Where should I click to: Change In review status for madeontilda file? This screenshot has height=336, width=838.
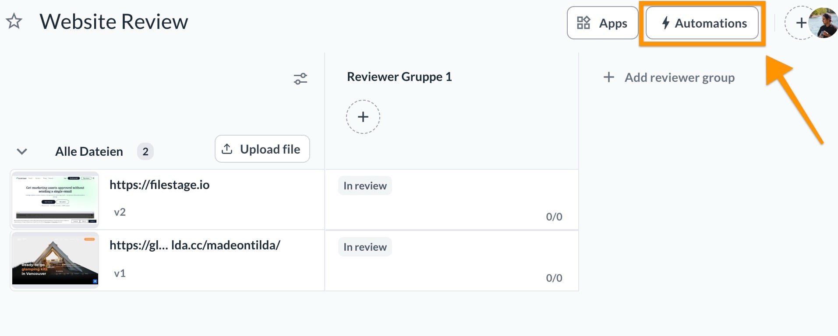[365, 247]
